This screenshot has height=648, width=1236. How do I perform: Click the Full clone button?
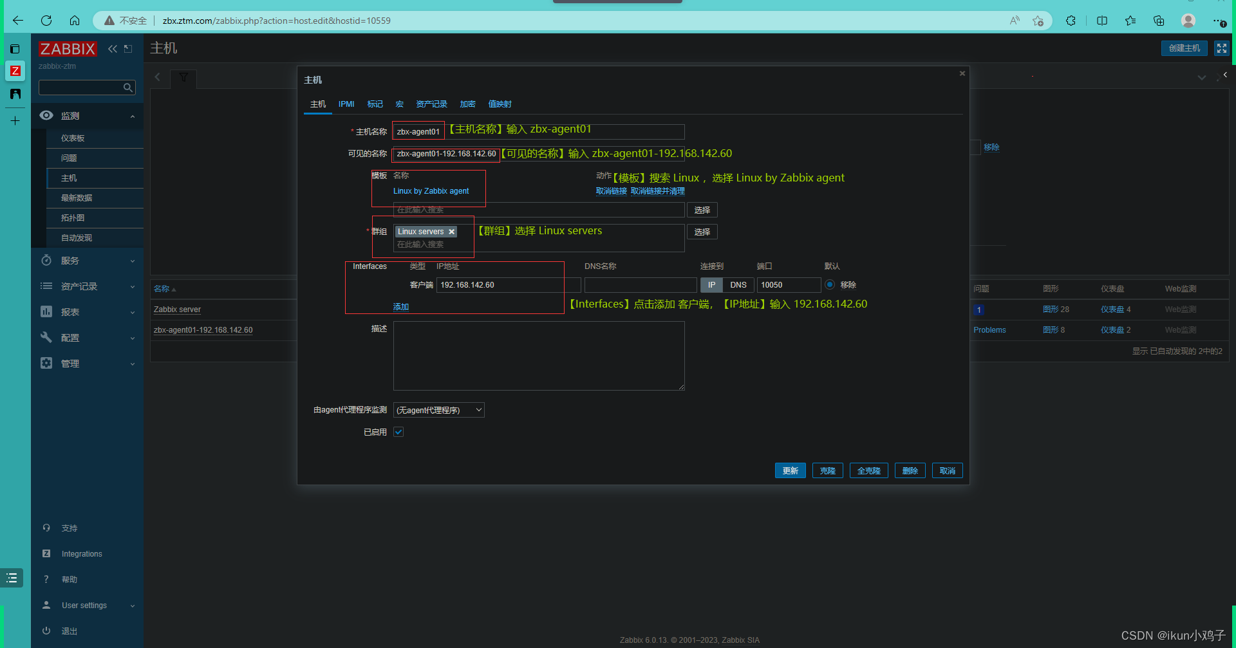(x=868, y=471)
